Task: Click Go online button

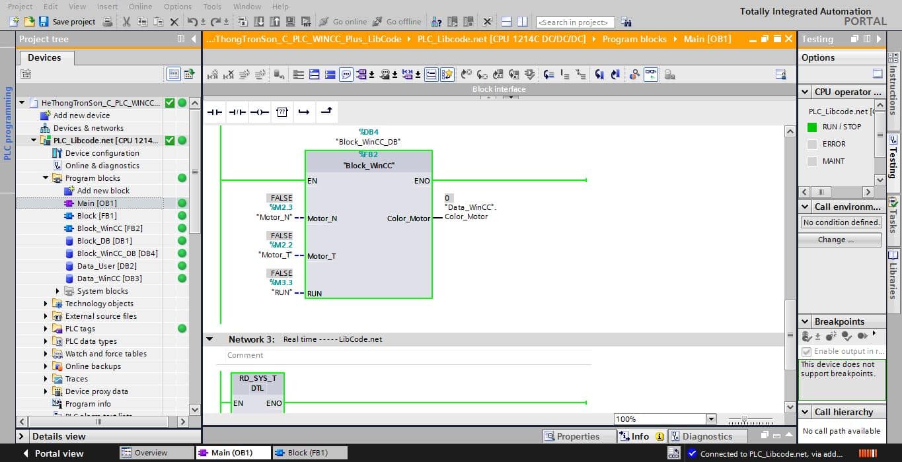Action: coord(342,22)
